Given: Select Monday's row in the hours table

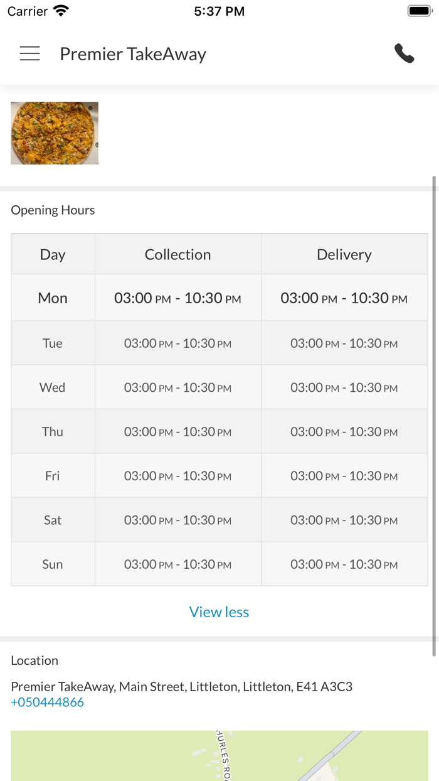Looking at the screenshot, I should click(52, 298).
